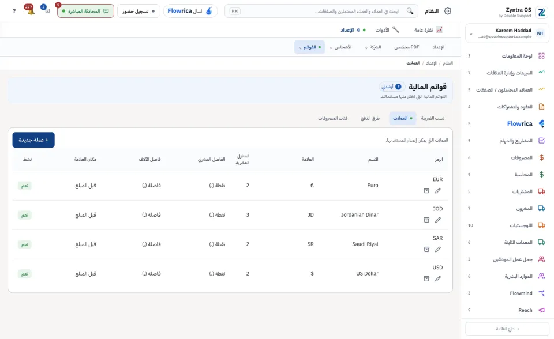This screenshot has height=339, width=554.
Task: Go to الإعداد breadcrumb link
Action: [431, 63]
